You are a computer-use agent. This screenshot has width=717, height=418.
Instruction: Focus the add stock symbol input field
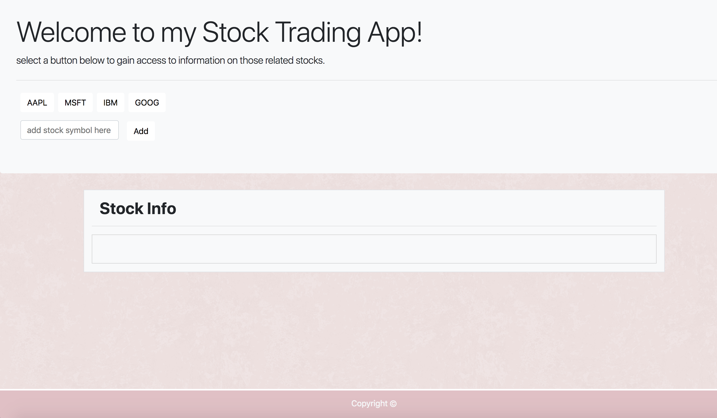(69, 130)
